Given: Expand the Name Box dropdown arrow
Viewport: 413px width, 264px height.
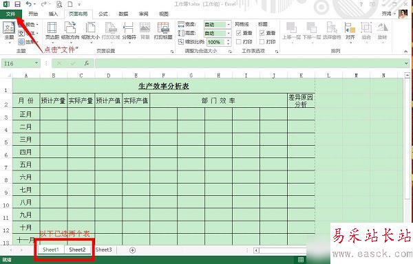Looking at the screenshot, I should click(36, 63).
